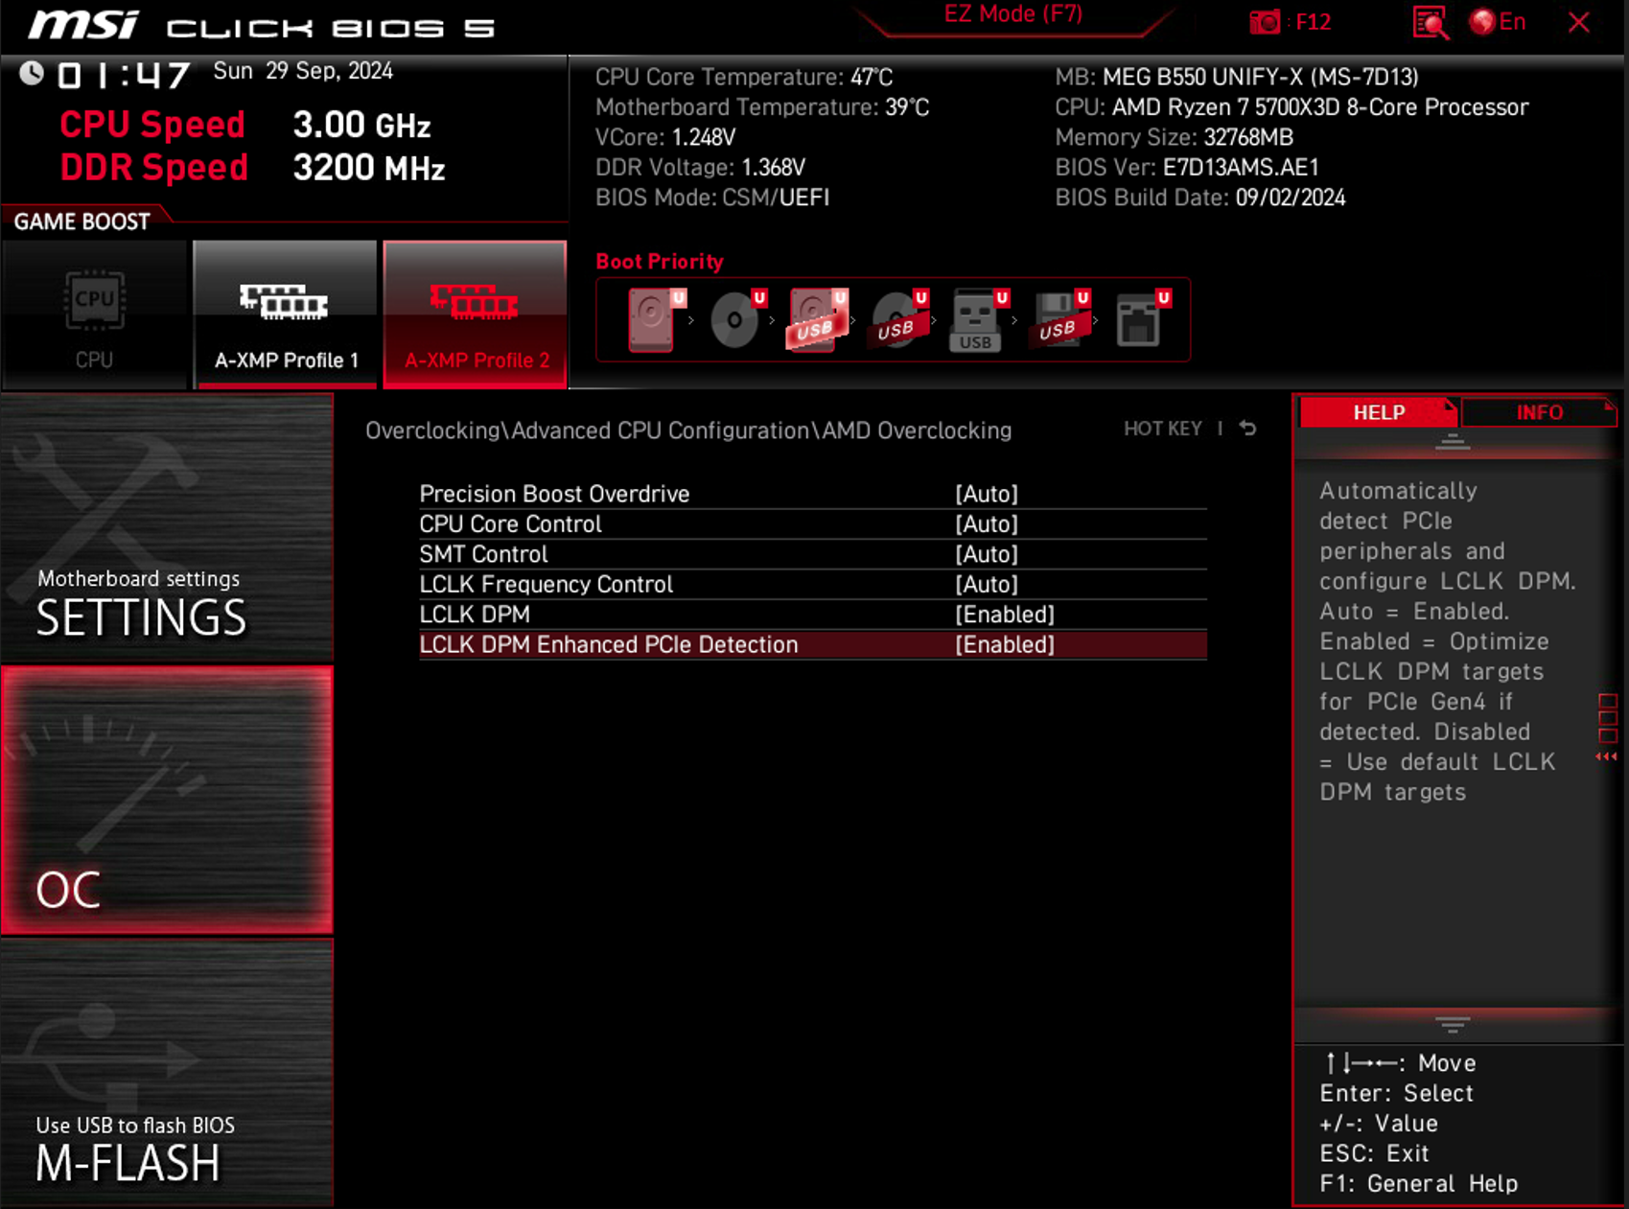1629x1209 pixels.
Task: Change language via the En globe icon
Action: coord(1498,22)
